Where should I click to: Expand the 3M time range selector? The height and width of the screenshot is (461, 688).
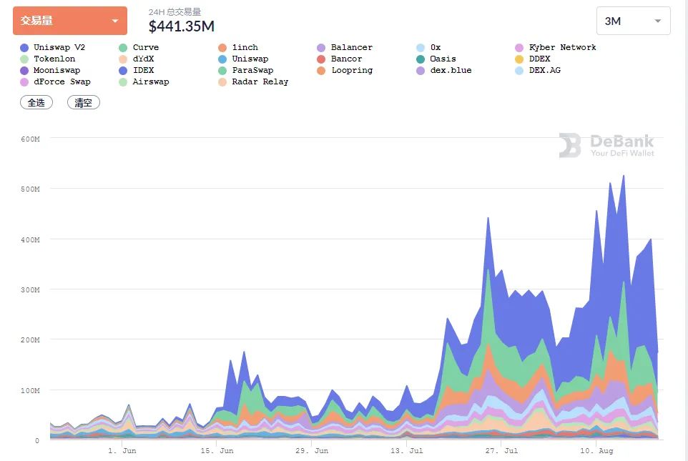click(633, 21)
